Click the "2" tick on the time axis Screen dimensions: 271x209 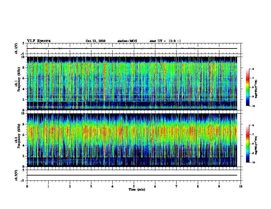tap(70, 186)
